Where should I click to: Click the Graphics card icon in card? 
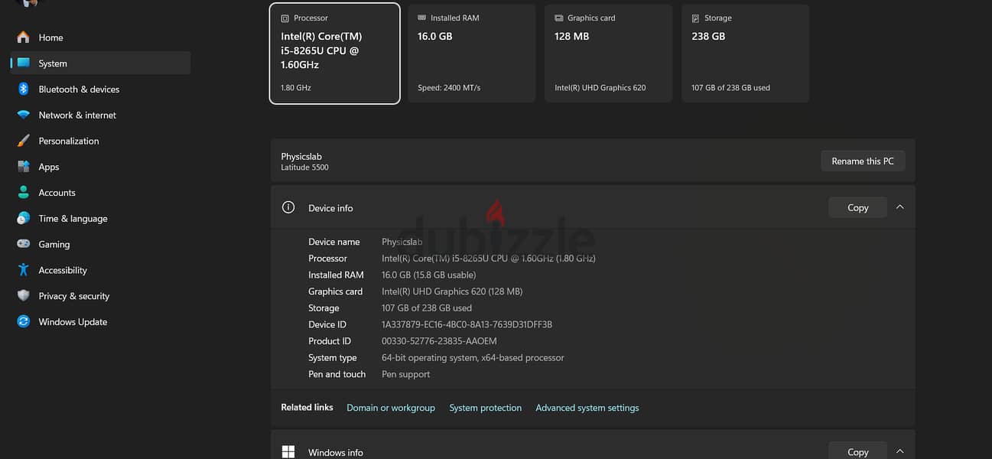(x=559, y=18)
